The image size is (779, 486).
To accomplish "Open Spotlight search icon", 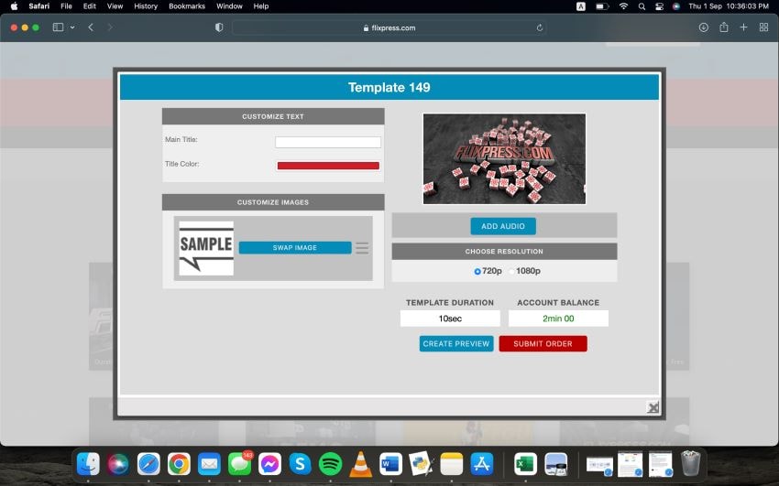I will pos(642,6).
